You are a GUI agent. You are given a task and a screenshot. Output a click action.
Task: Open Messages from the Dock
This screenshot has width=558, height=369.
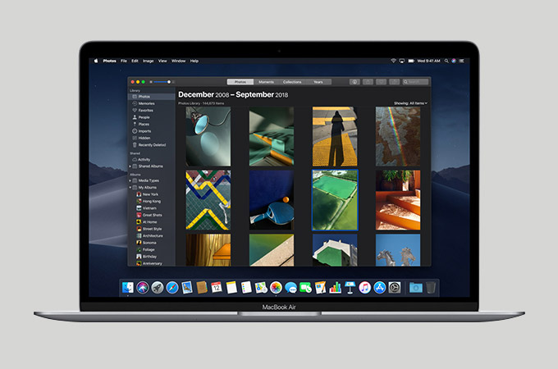coord(290,288)
